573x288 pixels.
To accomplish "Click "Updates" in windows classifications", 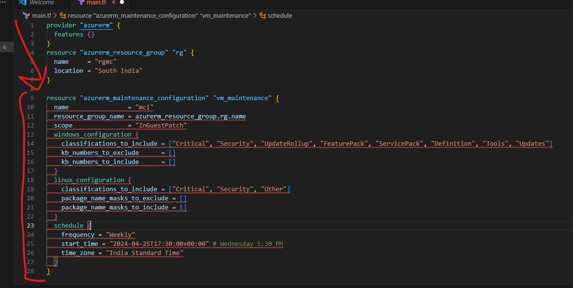I will click(x=532, y=144).
